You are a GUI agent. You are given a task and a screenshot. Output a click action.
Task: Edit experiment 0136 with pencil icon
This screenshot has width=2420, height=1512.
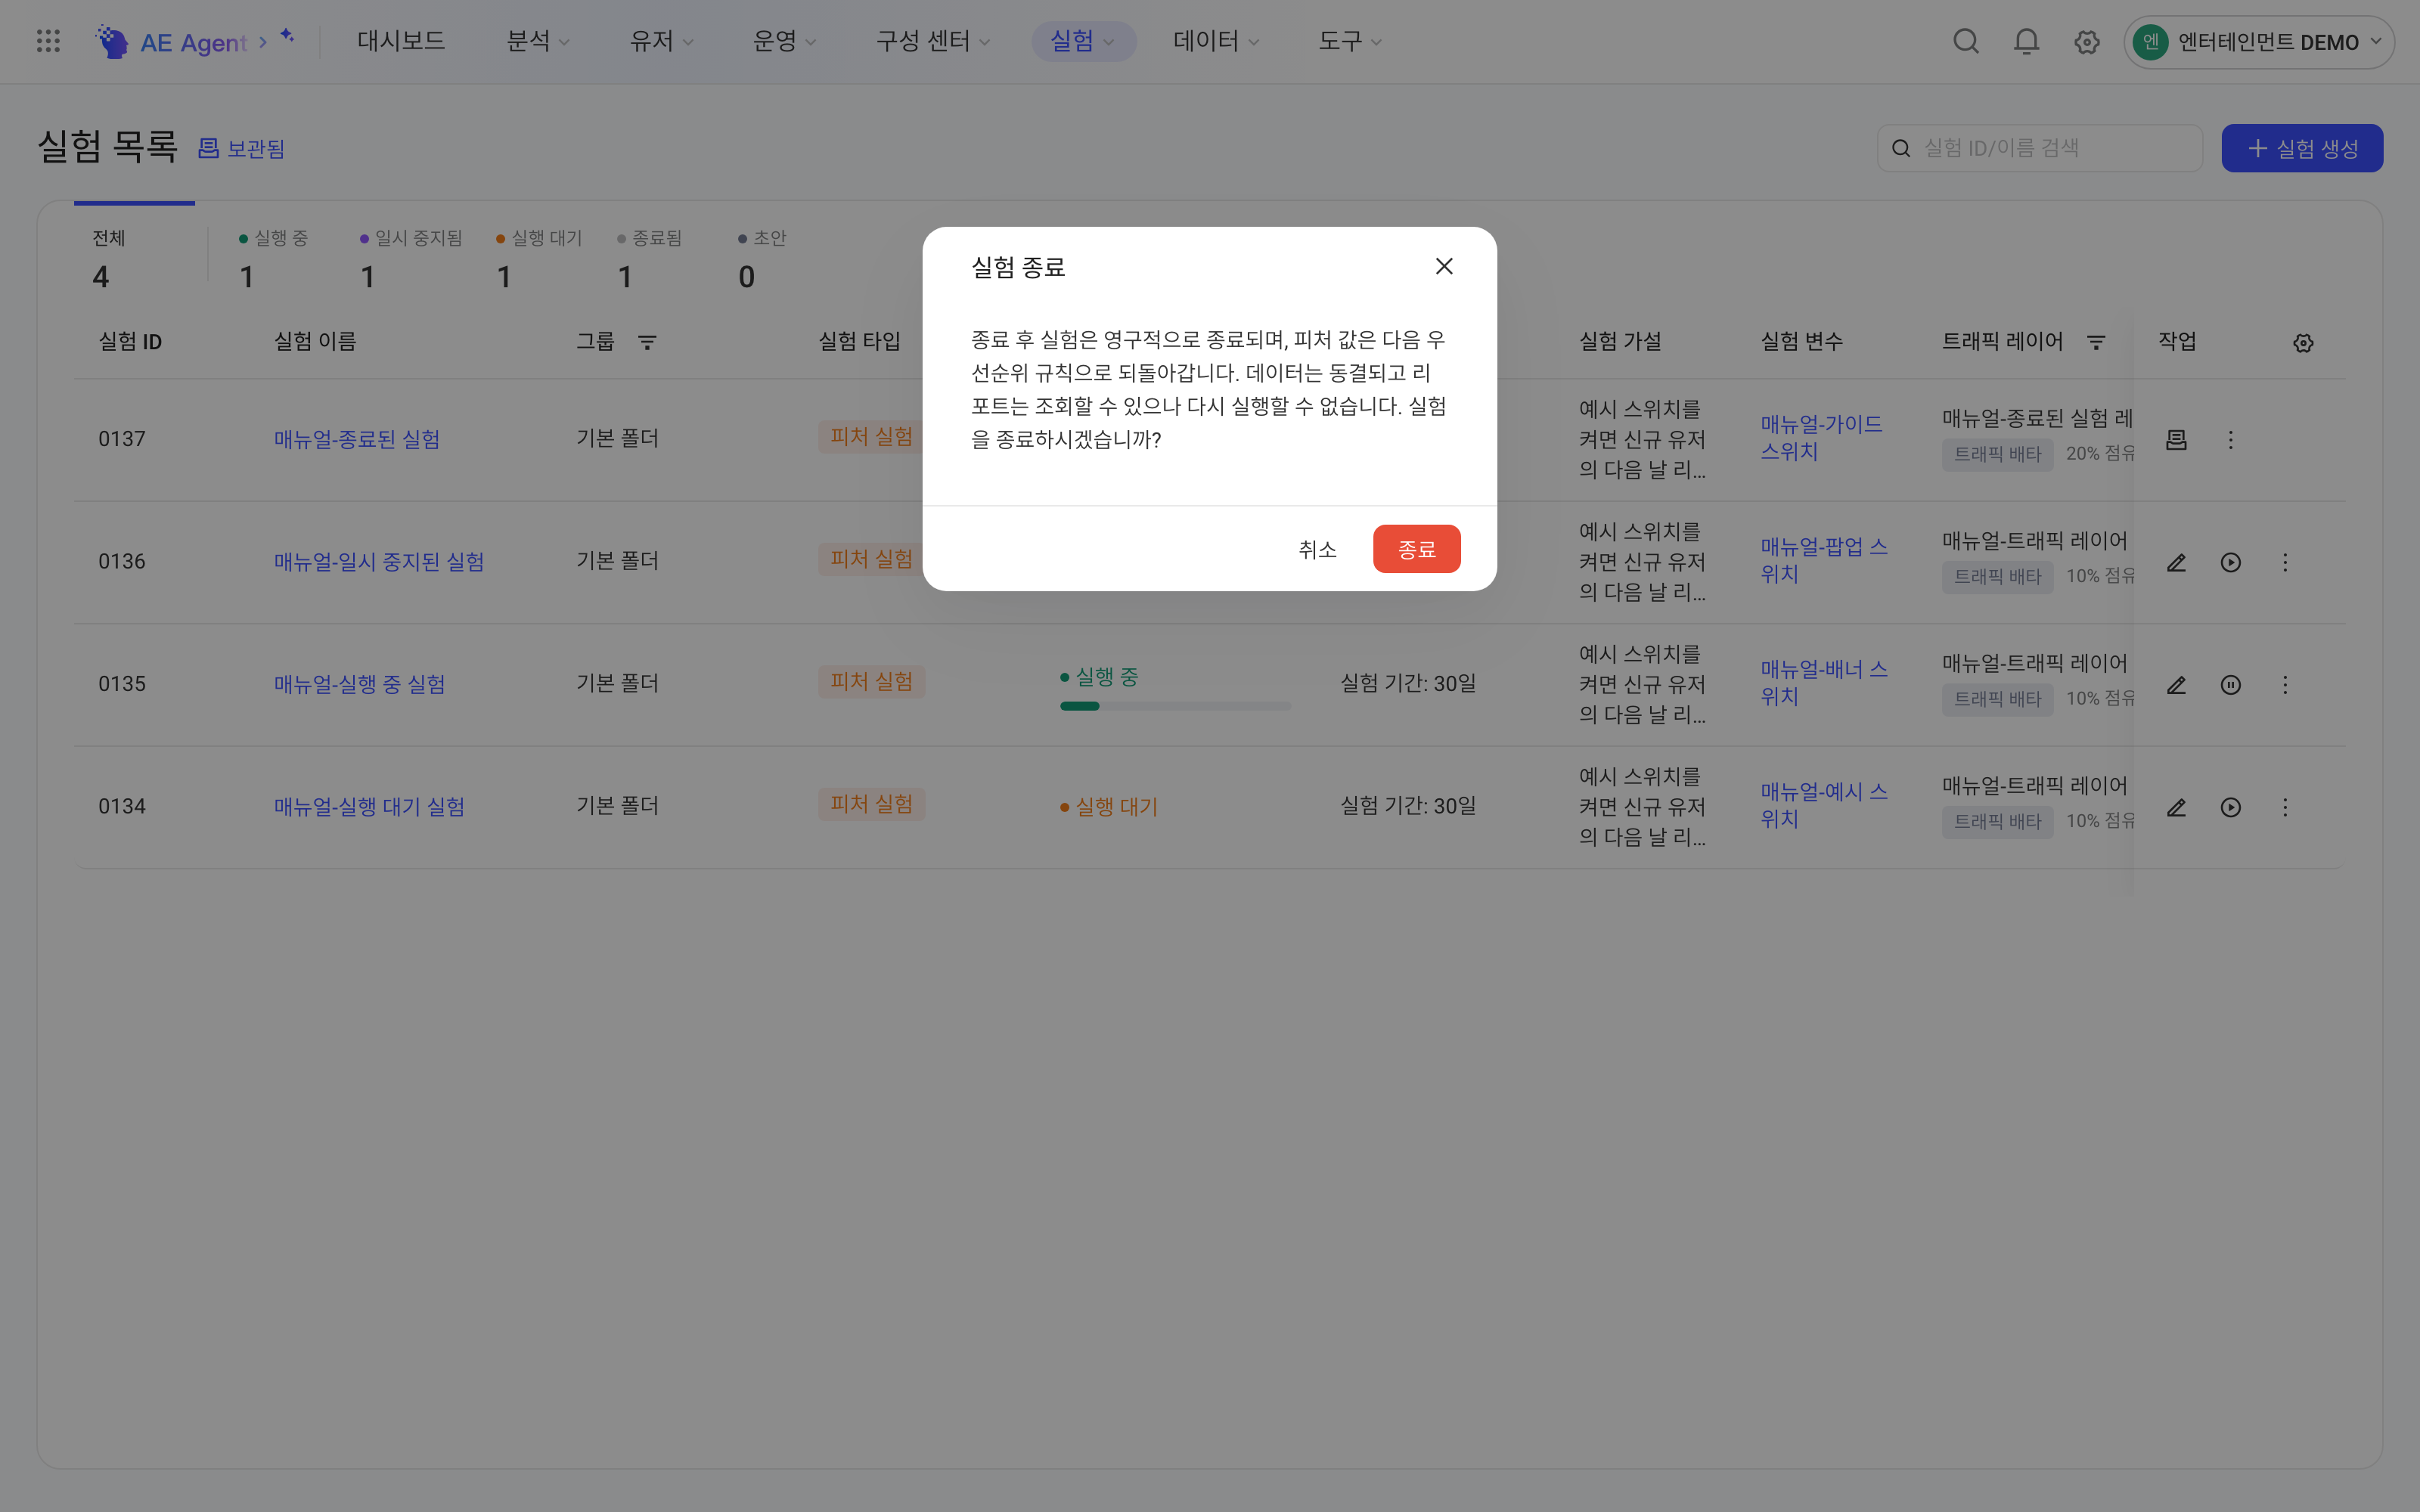click(x=2176, y=562)
